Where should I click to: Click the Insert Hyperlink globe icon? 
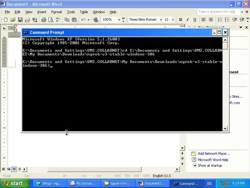(x=96, y=20)
